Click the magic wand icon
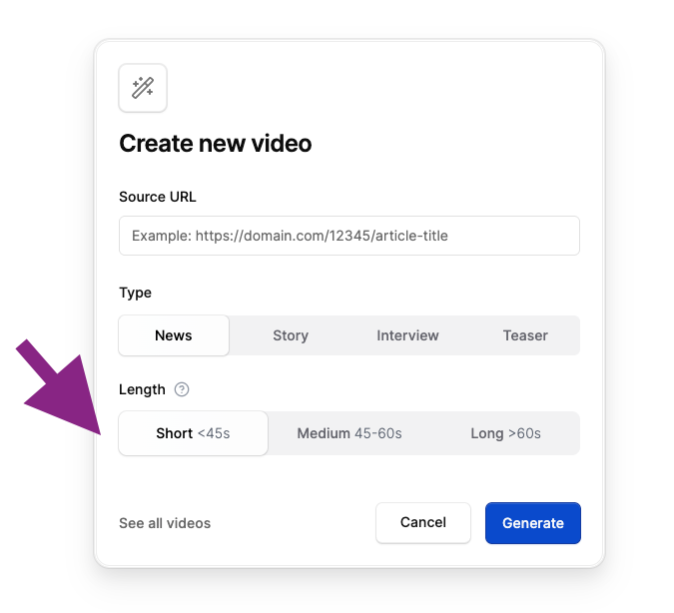This screenshot has width=674, height=613. 143,88
